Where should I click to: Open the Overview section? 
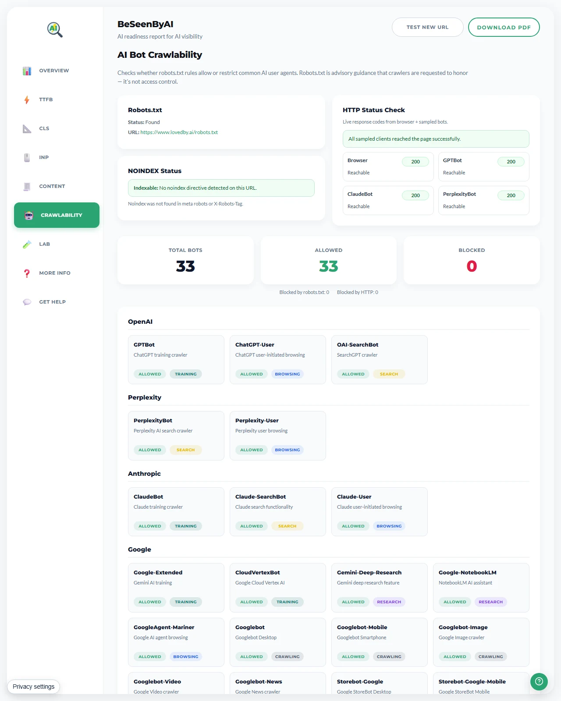pos(57,71)
